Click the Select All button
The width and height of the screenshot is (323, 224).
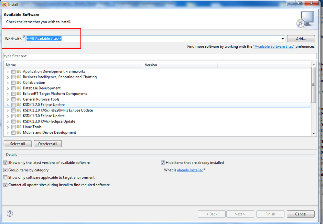pyautogui.click(x=17, y=144)
